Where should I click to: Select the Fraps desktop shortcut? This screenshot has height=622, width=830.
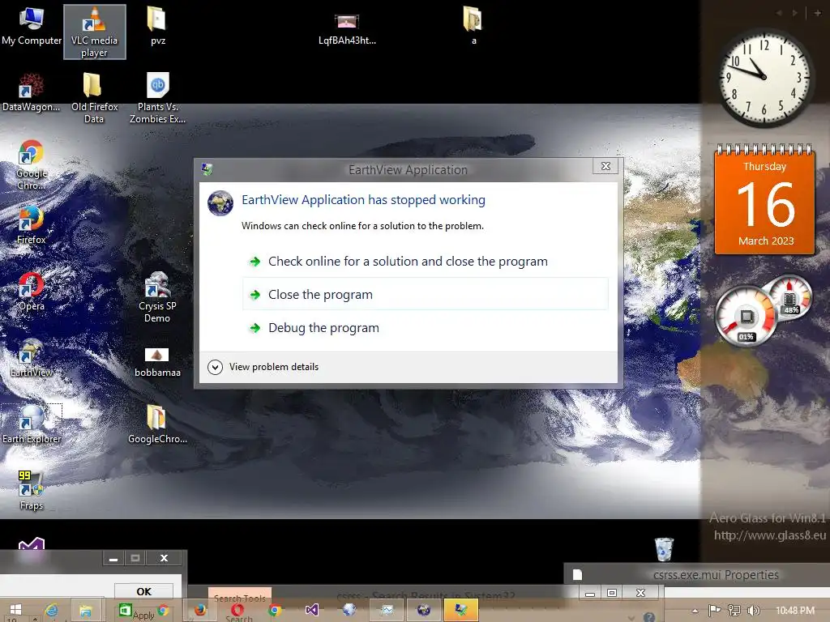(31, 490)
